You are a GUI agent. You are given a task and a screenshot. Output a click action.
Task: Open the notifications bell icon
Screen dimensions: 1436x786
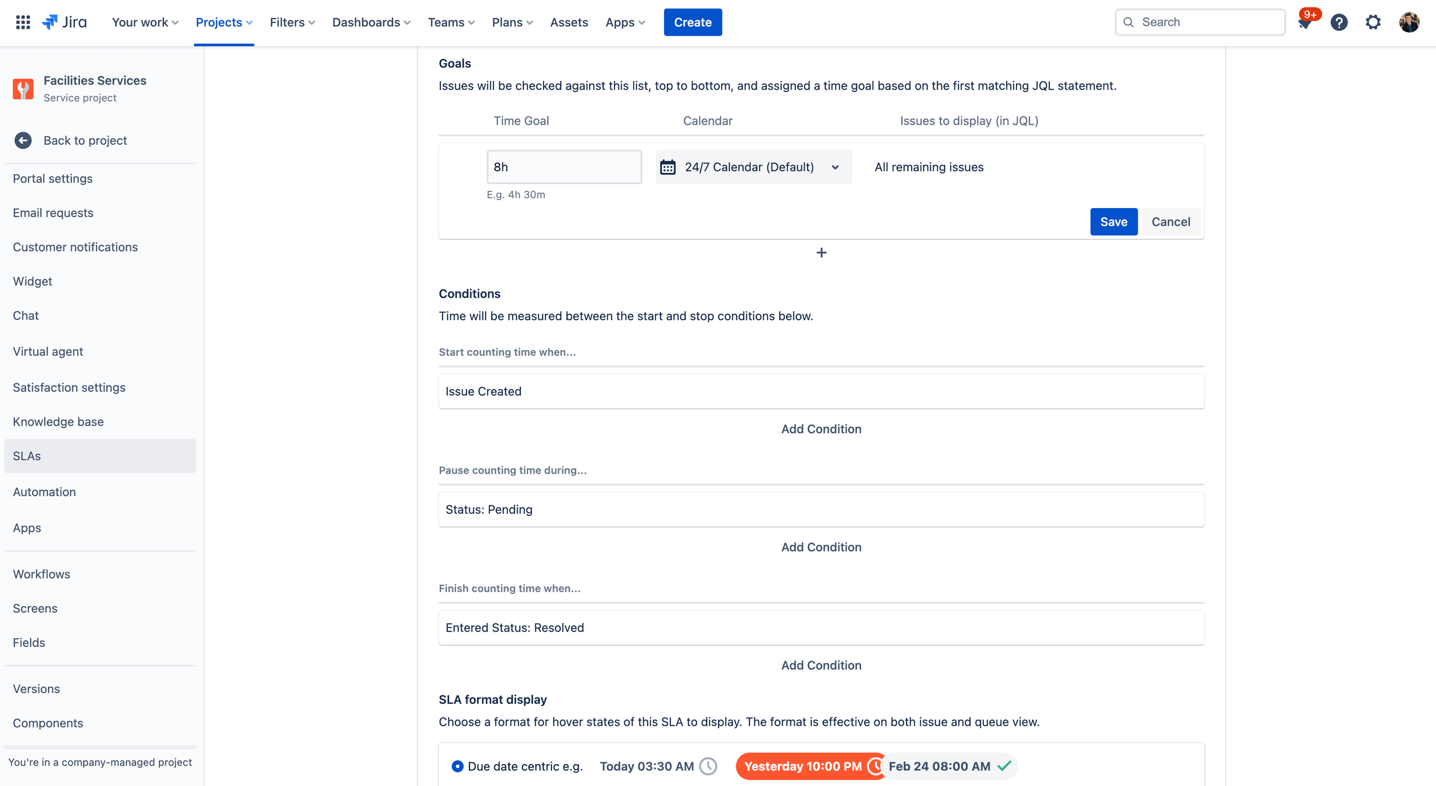pos(1305,21)
